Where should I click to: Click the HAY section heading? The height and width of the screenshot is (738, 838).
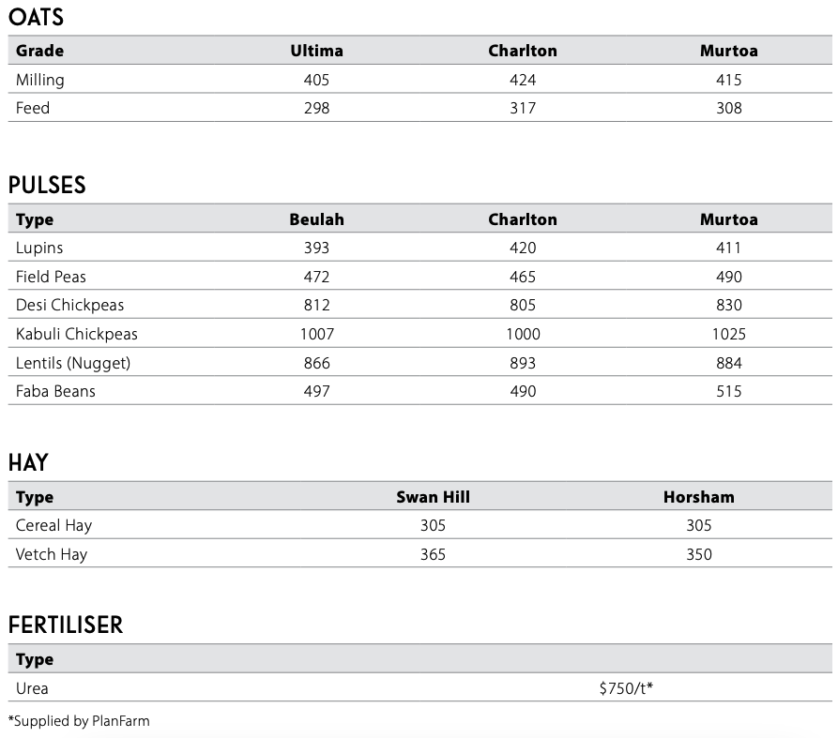[x=28, y=463]
